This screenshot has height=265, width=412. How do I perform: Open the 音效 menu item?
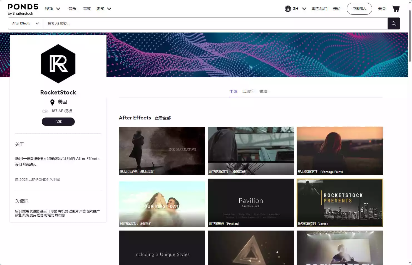click(x=87, y=9)
